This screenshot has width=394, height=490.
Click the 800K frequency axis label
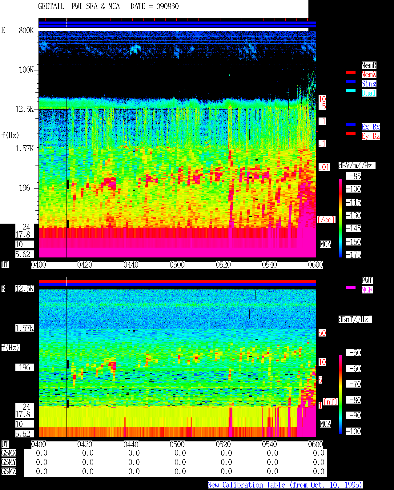click(26, 30)
